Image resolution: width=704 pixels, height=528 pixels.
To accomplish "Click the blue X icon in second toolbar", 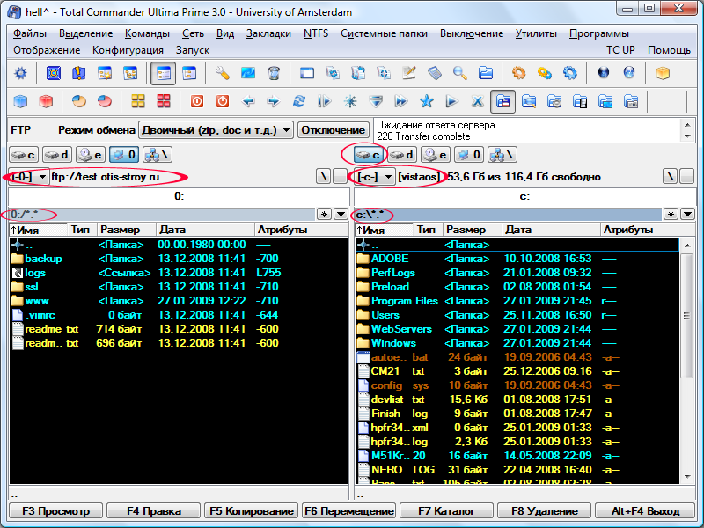I will 477,101.
